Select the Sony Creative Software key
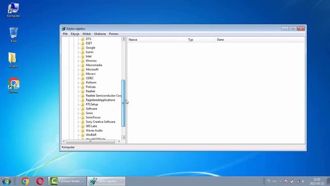Image resolution: width=330 pixels, height=186 pixels. click(101, 122)
